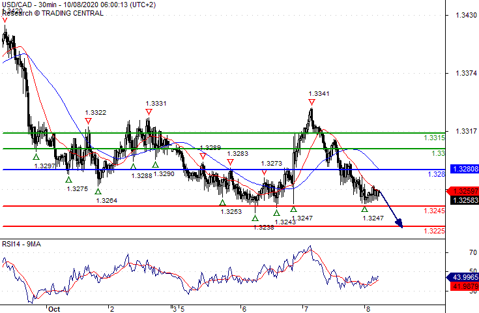
Task: Click the black 1.32583 price tag
Action: (465, 200)
